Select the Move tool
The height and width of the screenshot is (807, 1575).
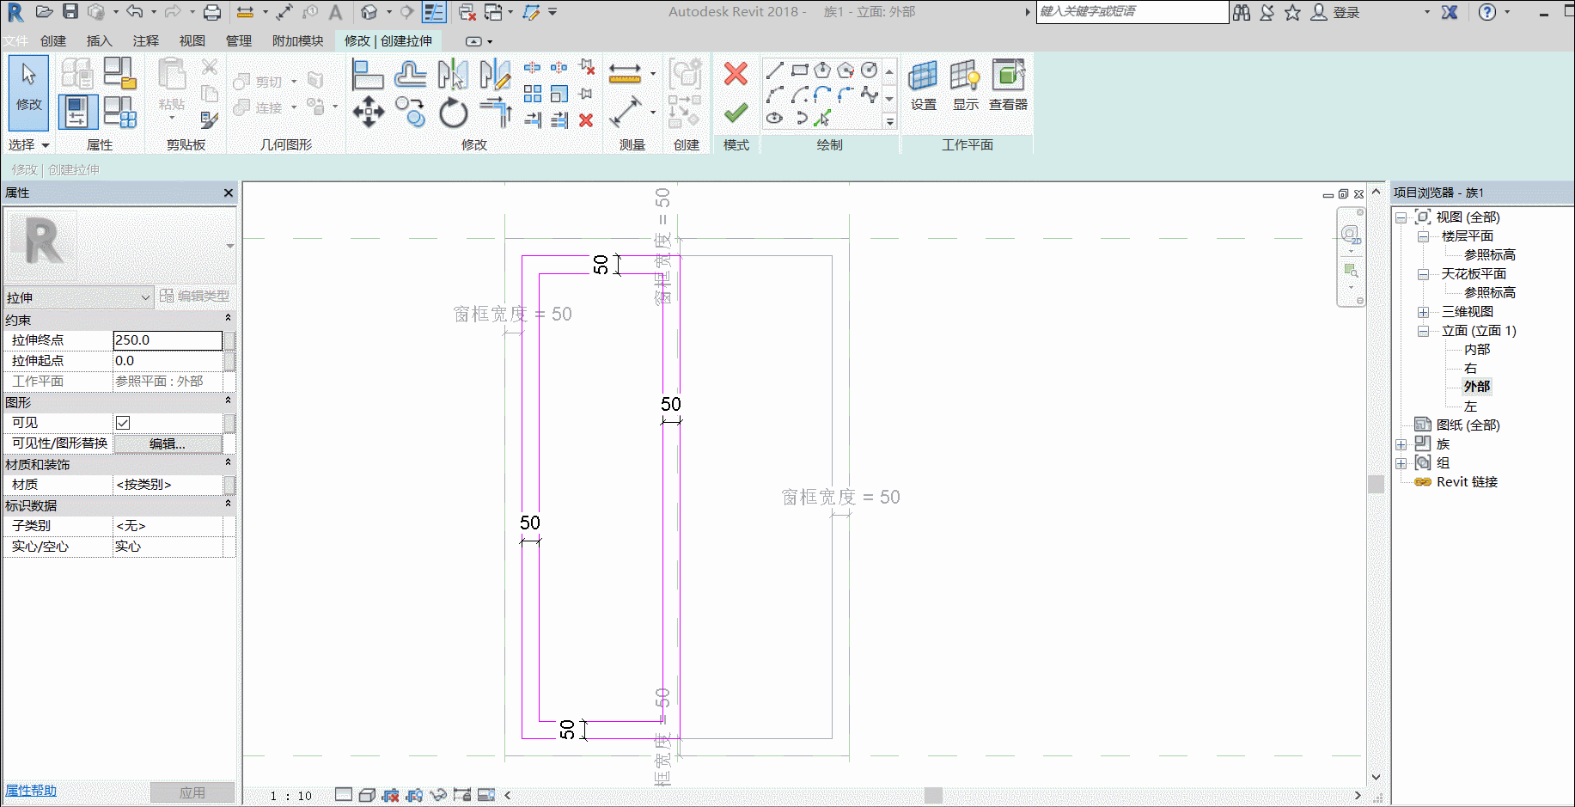coord(369,113)
